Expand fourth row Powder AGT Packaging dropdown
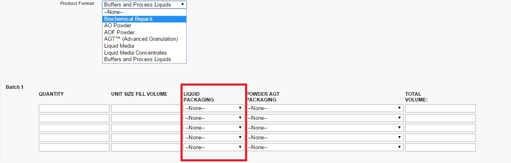Viewport: 511px width, 163px height. pyautogui.click(x=325, y=138)
